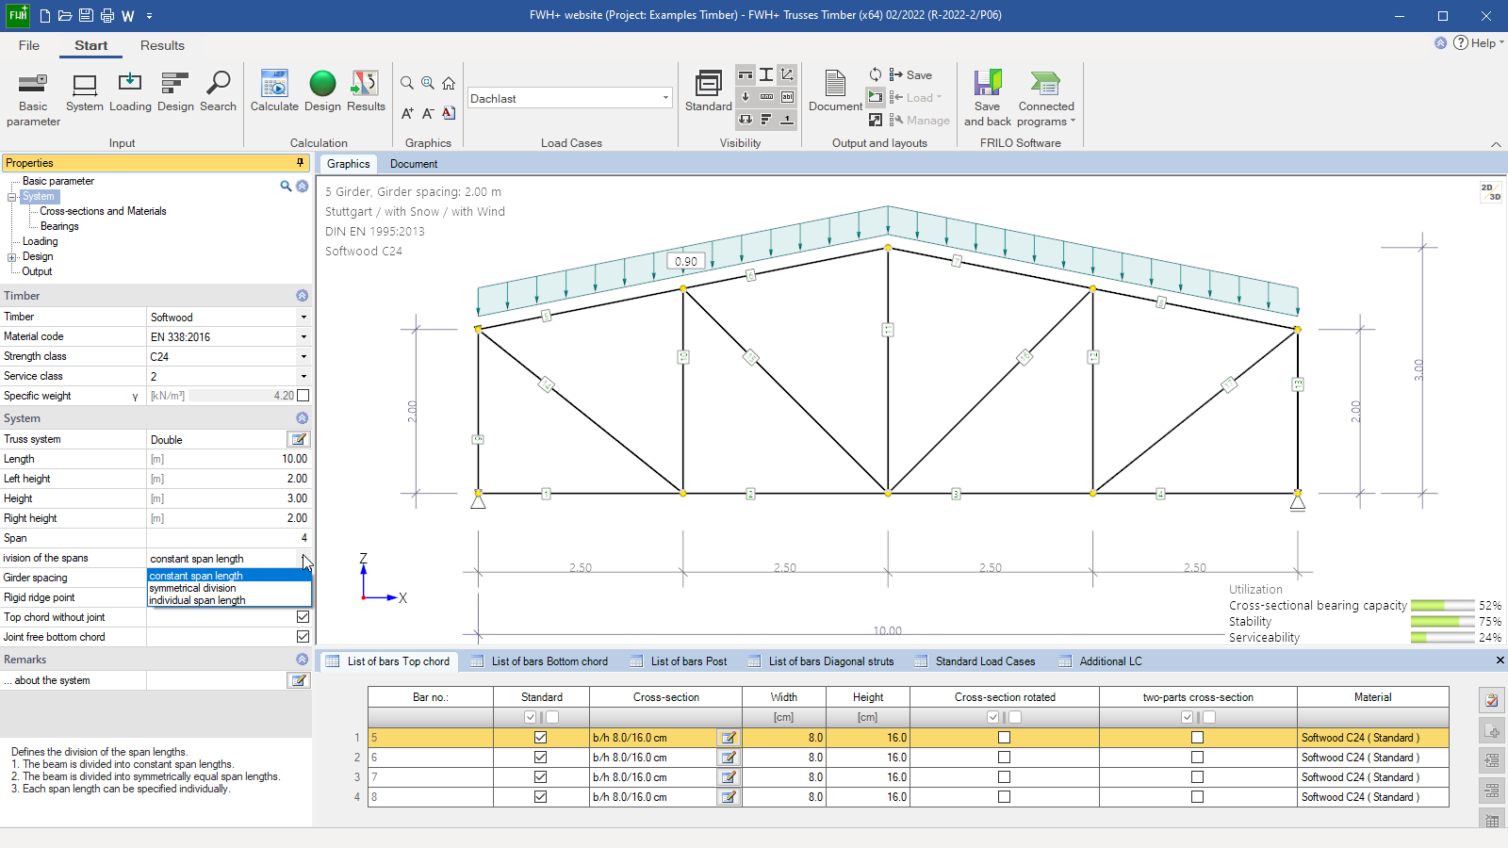Increase graphics font size (A+)

click(407, 113)
